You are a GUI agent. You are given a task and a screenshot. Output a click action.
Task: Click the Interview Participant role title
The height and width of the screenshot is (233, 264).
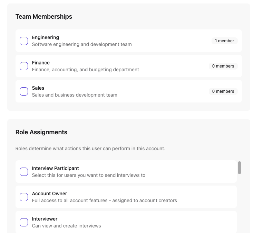click(x=55, y=168)
